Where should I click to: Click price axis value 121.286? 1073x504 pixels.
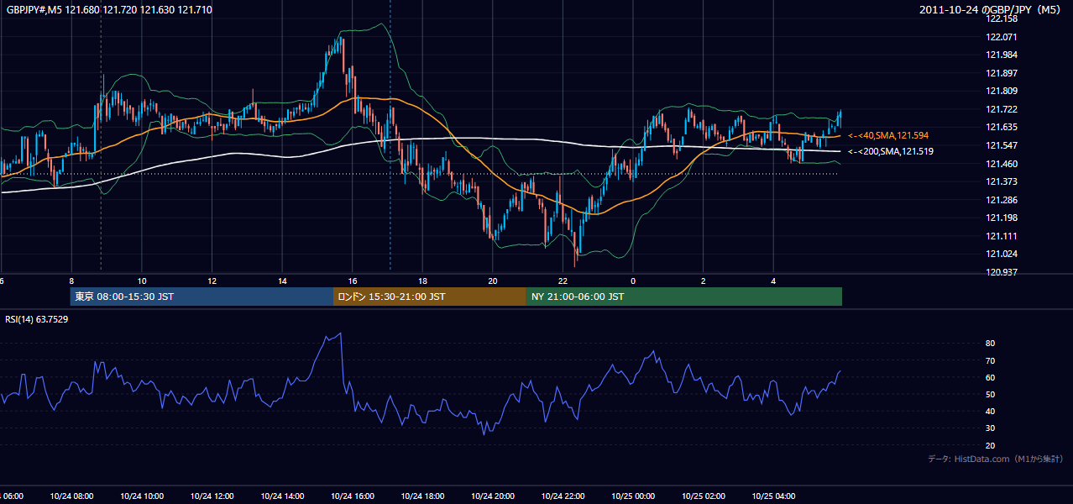click(1003, 200)
